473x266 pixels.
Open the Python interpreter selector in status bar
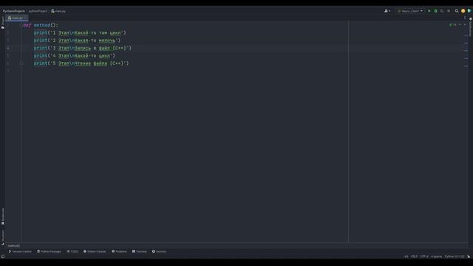point(455,256)
